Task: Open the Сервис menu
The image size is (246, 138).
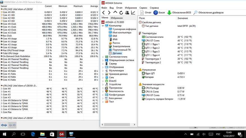Action: pos(143,8)
